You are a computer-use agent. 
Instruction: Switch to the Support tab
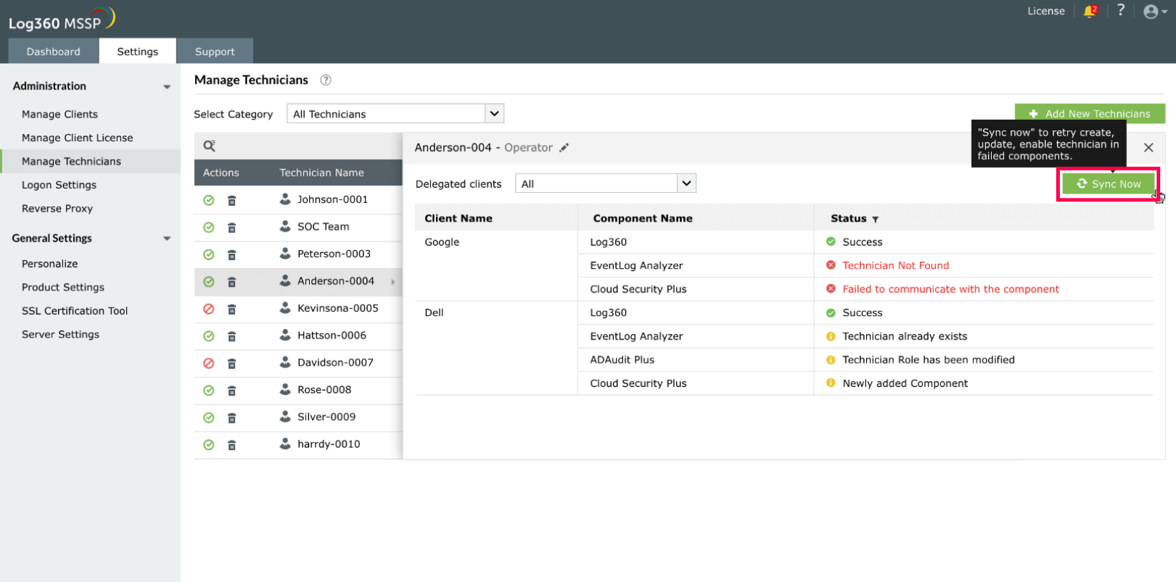click(215, 52)
